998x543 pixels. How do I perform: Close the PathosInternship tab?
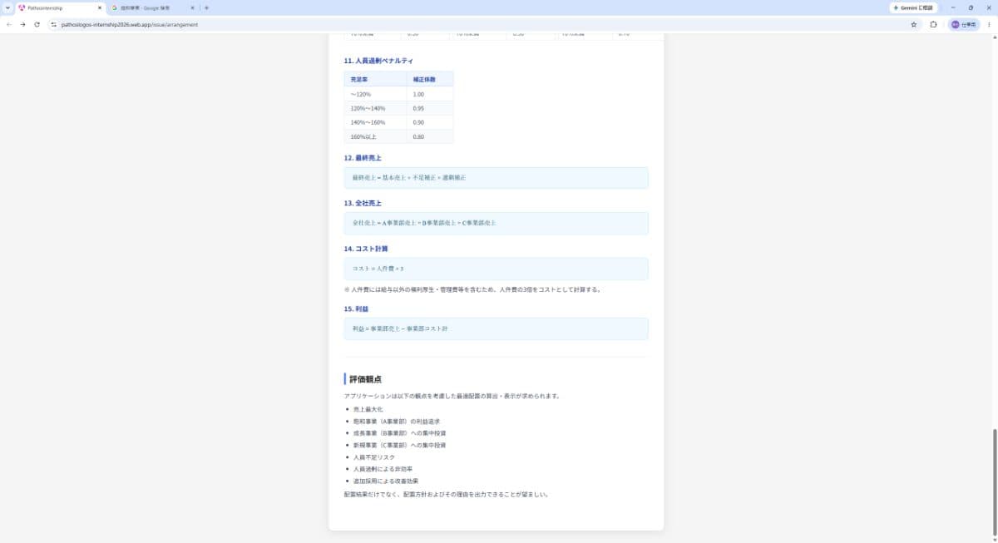(100, 7)
